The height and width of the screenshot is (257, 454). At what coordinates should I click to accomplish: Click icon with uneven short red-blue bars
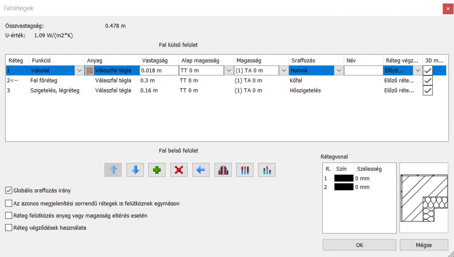[x=267, y=170]
